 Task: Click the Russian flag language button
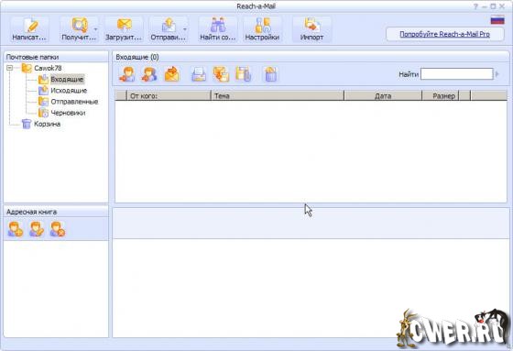(x=497, y=20)
